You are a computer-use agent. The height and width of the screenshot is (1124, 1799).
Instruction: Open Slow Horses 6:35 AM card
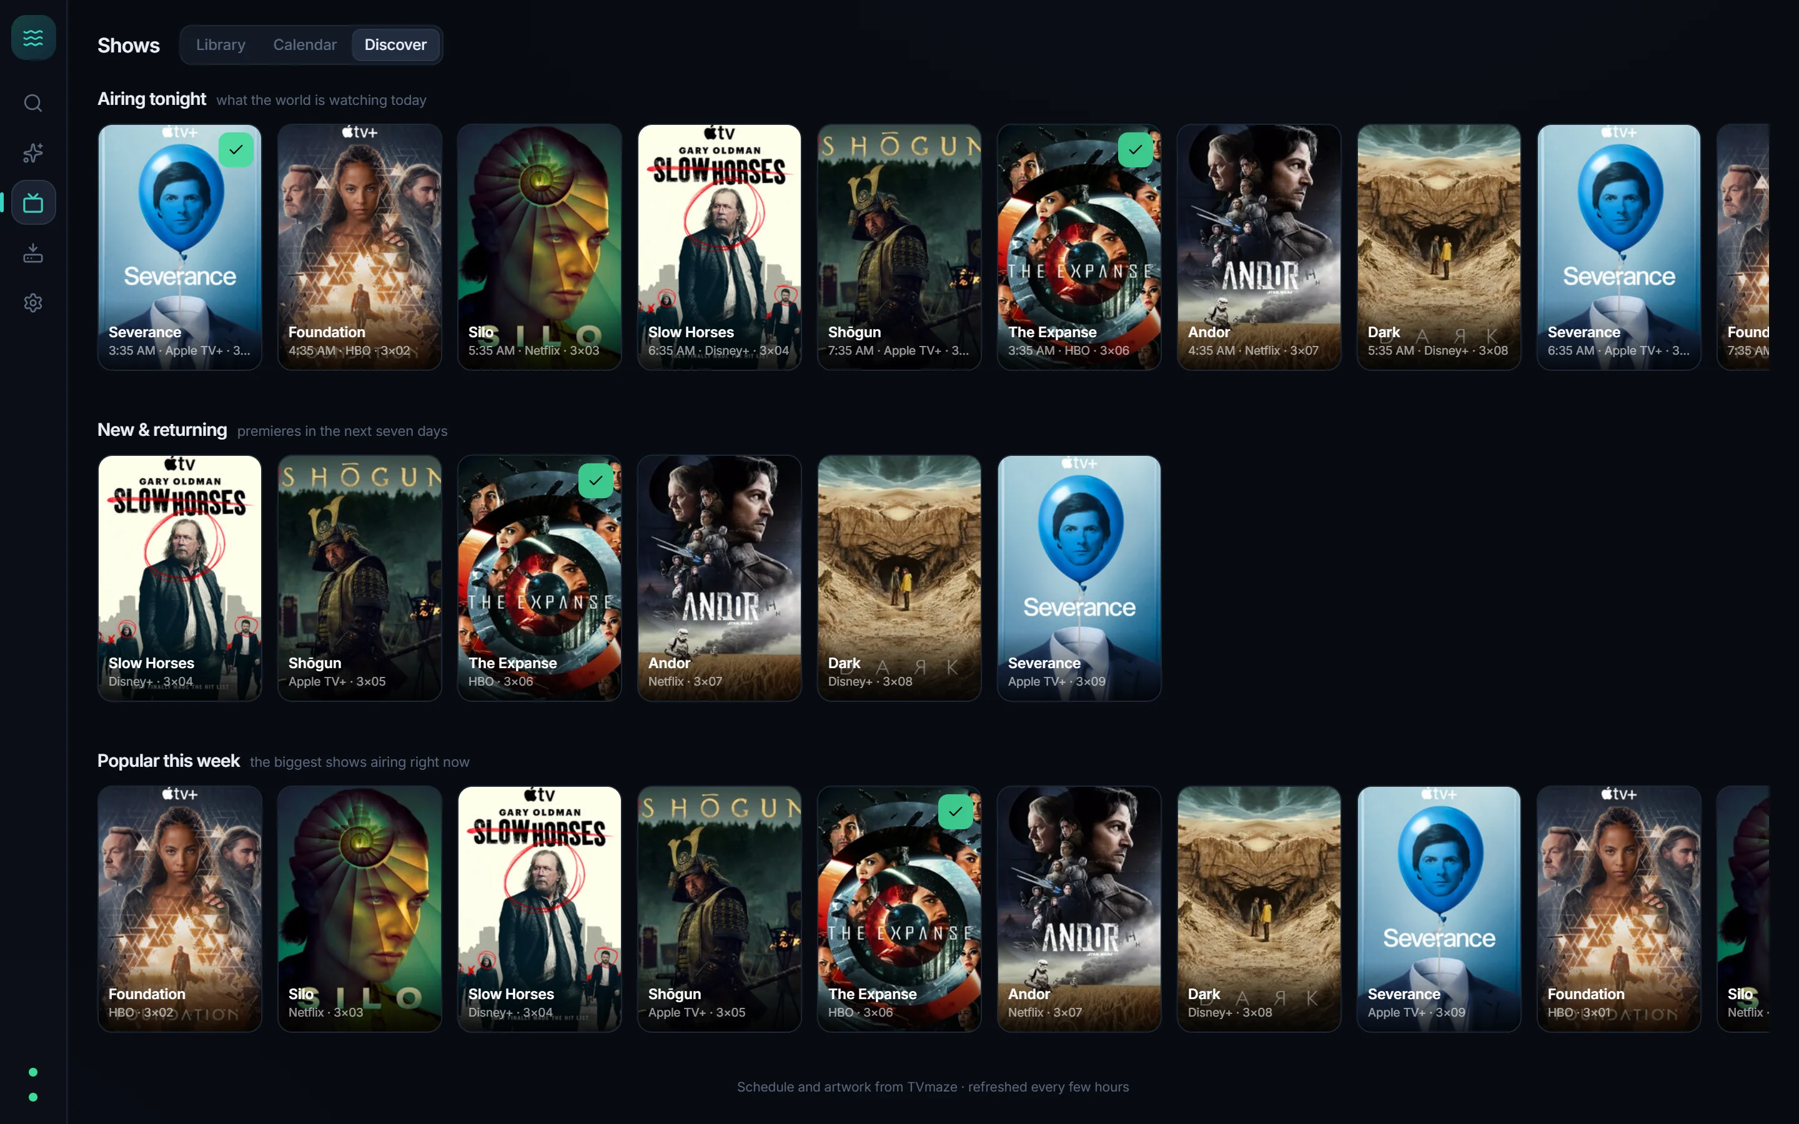[x=720, y=247]
